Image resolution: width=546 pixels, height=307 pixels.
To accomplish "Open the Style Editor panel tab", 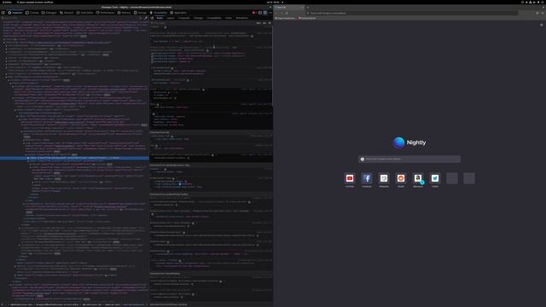I will coord(85,13).
